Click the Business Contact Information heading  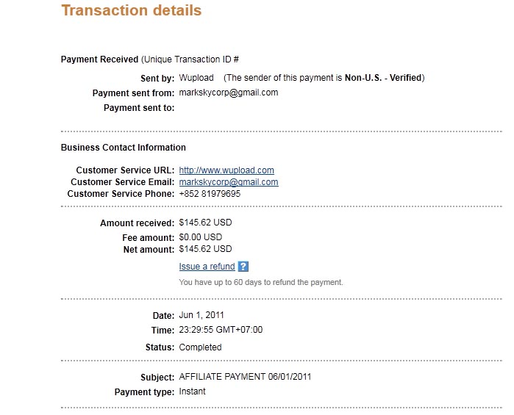pyautogui.click(x=124, y=148)
